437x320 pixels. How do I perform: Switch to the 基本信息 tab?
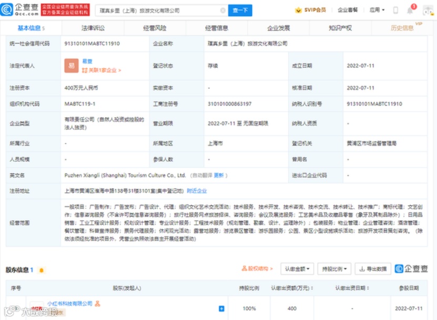coord(31,28)
